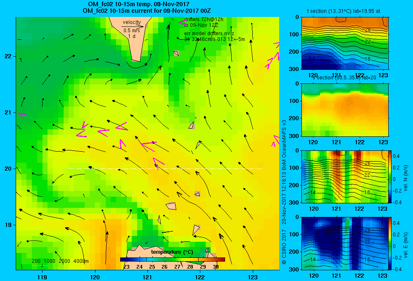
Task: Click the '200 1000 2000 4000m' depth contour legend
Action: point(60,261)
